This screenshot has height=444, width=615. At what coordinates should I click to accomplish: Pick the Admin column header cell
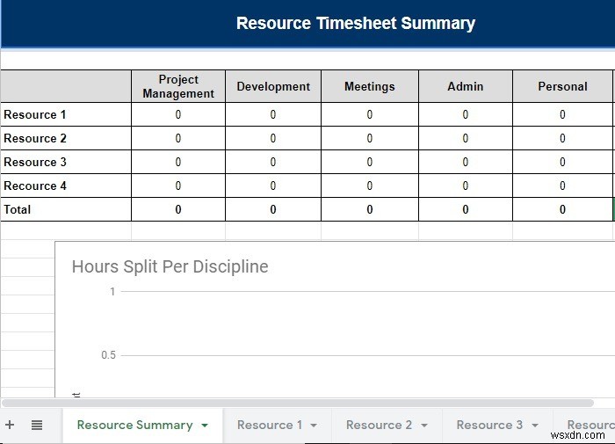pyautogui.click(x=465, y=86)
